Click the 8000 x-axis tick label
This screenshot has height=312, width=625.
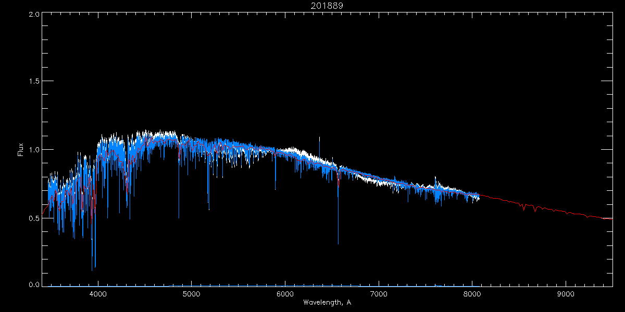click(472, 294)
